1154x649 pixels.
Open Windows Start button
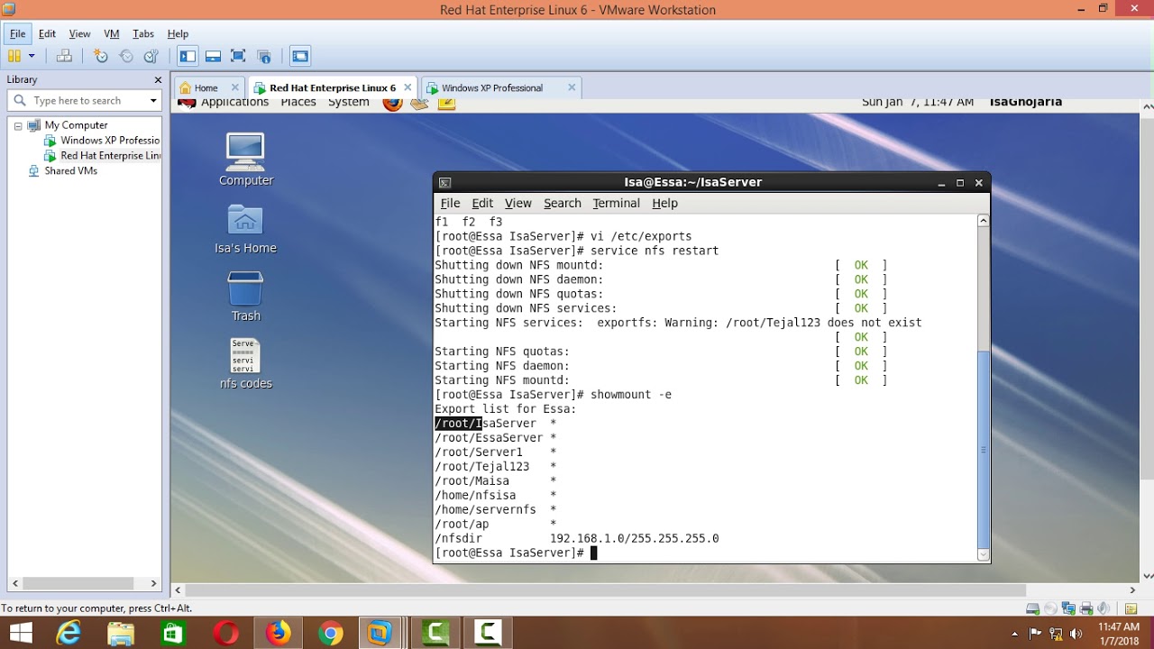click(x=20, y=634)
